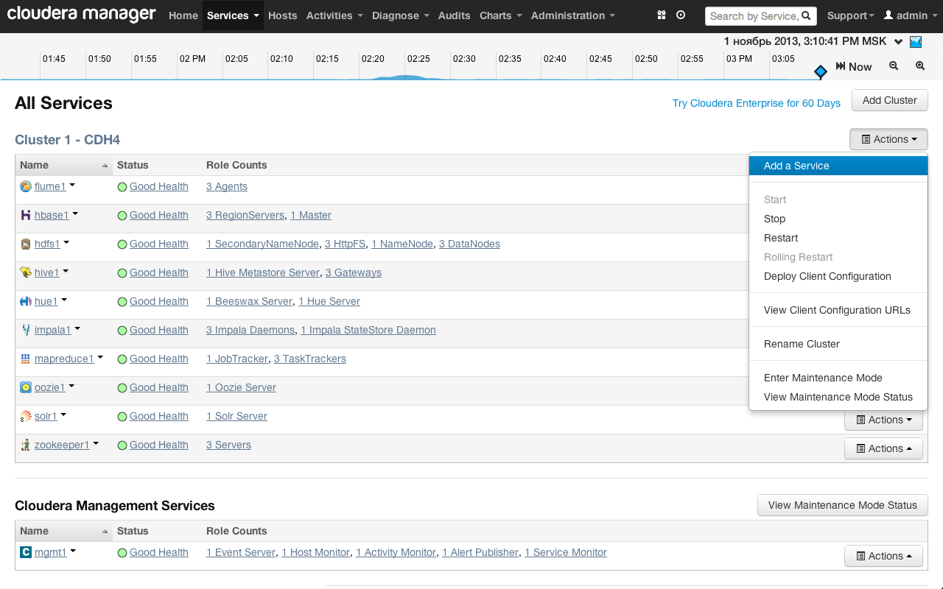Go to Home in the navbar

click(183, 15)
